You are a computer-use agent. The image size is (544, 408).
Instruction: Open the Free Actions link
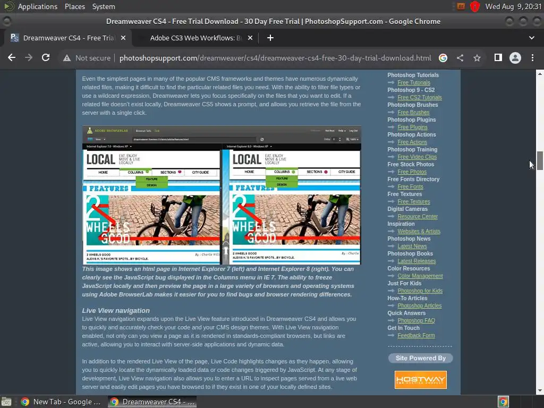[412, 142]
